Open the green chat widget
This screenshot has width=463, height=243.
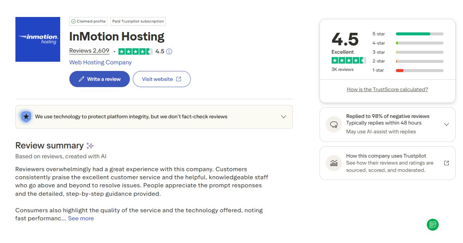(x=433, y=224)
